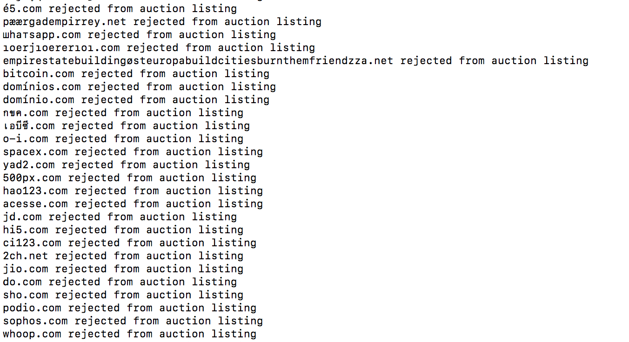
Task: Click the podio.com domain name
Action: coord(32,308)
